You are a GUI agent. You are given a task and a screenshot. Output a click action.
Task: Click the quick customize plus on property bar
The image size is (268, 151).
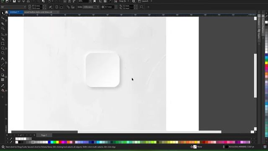[x=148, y=7]
